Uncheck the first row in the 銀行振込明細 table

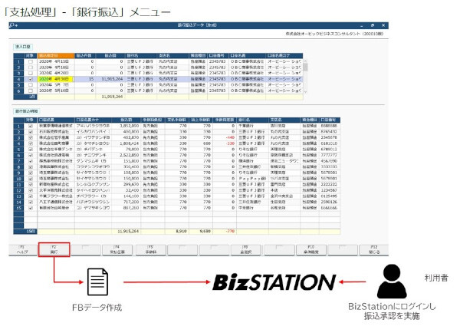[x=30, y=126]
